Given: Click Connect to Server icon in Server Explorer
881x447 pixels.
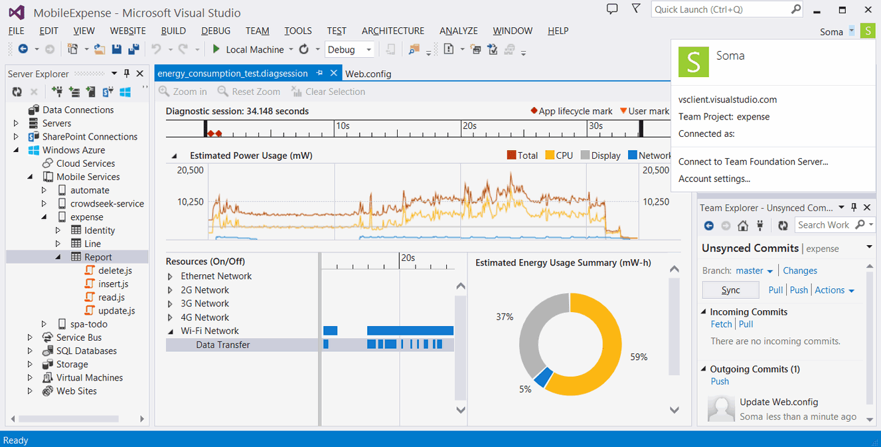Looking at the screenshot, I should (x=74, y=92).
